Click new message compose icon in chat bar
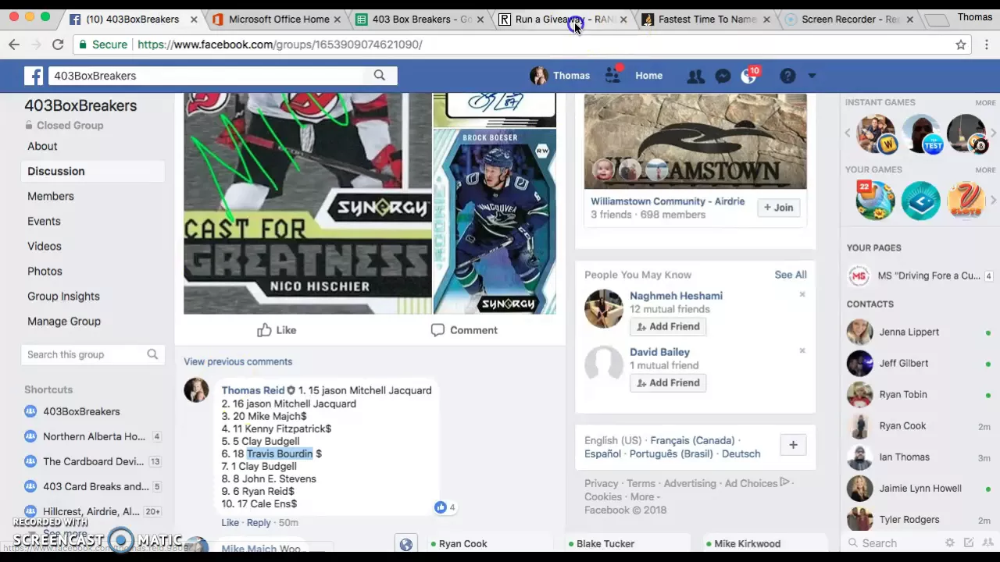1000x562 pixels. tap(969, 542)
